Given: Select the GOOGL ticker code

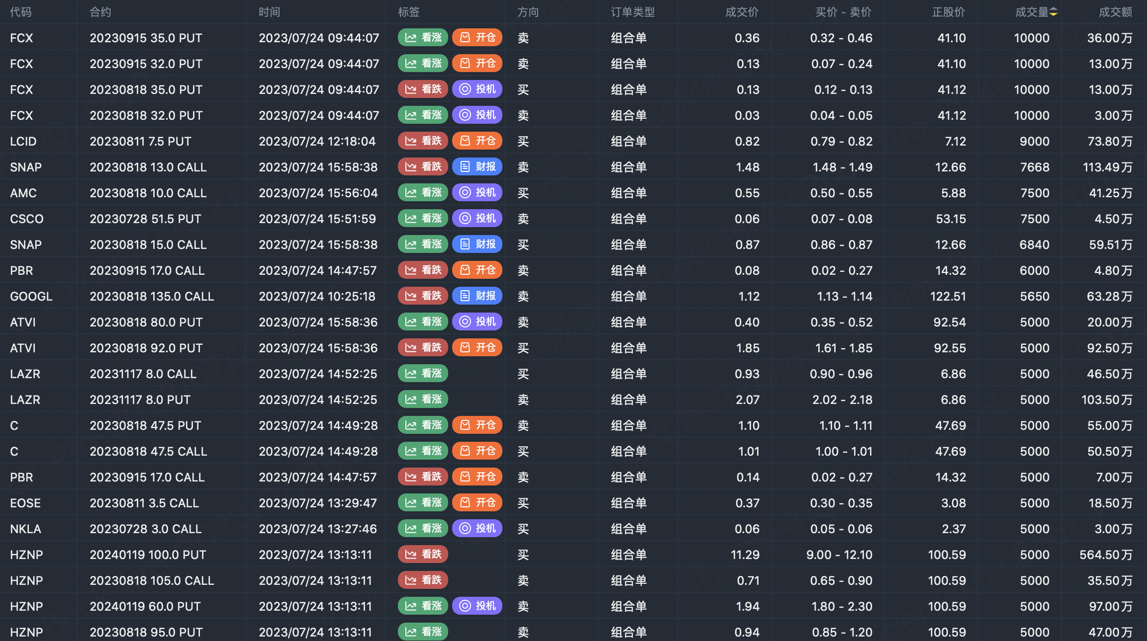Looking at the screenshot, I should [31, 297].
